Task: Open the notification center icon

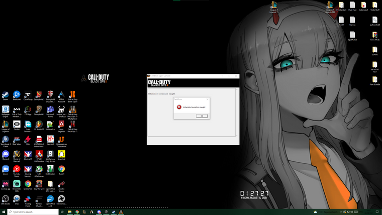Action: click(377, 212)
